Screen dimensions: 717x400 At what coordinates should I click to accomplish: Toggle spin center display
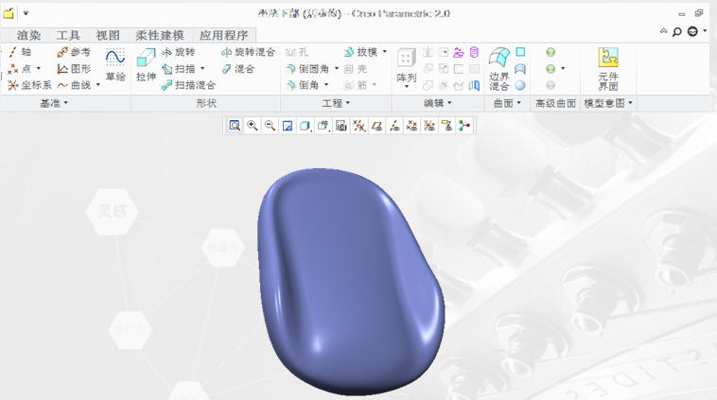tap(464, 126)
